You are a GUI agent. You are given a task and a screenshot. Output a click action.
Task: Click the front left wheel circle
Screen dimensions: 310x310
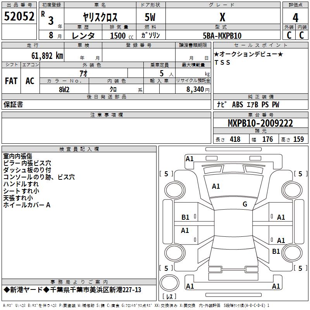(175, 190)
